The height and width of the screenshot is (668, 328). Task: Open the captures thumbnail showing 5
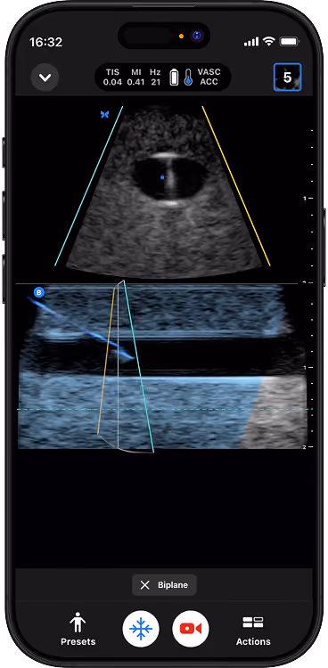coord(287,77)
